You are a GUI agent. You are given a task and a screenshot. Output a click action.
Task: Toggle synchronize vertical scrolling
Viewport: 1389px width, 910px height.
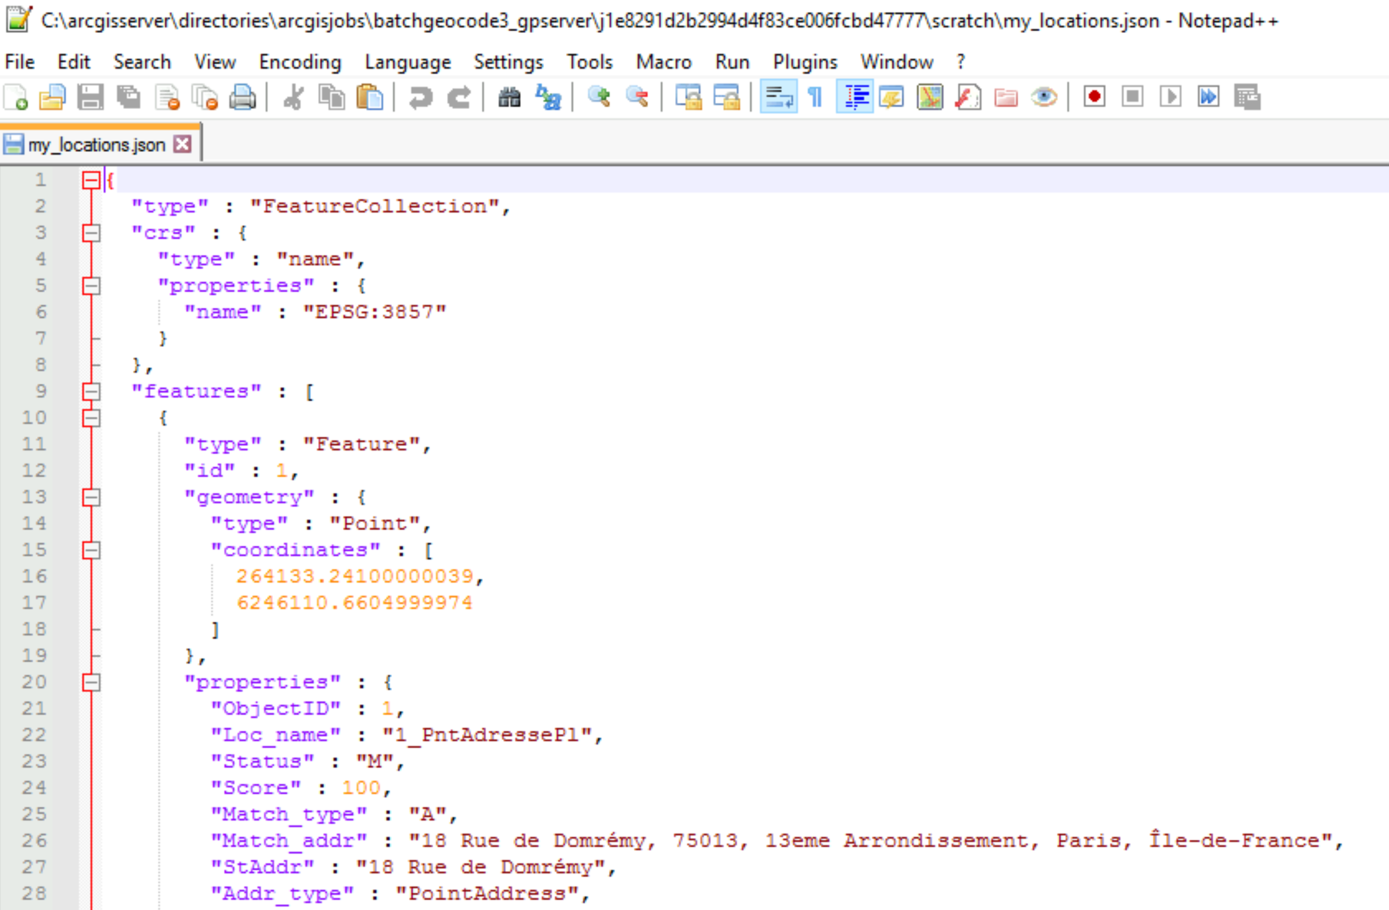coord(688,98)
